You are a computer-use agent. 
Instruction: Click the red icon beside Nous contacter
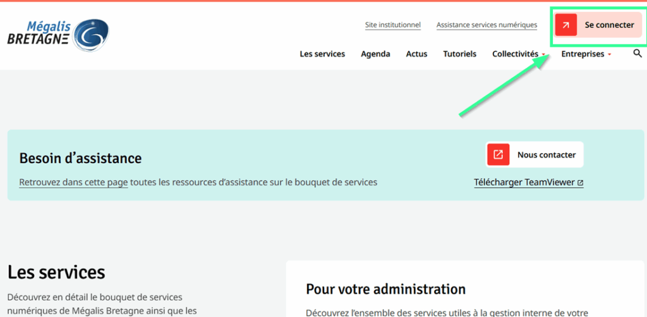[498, 154]
